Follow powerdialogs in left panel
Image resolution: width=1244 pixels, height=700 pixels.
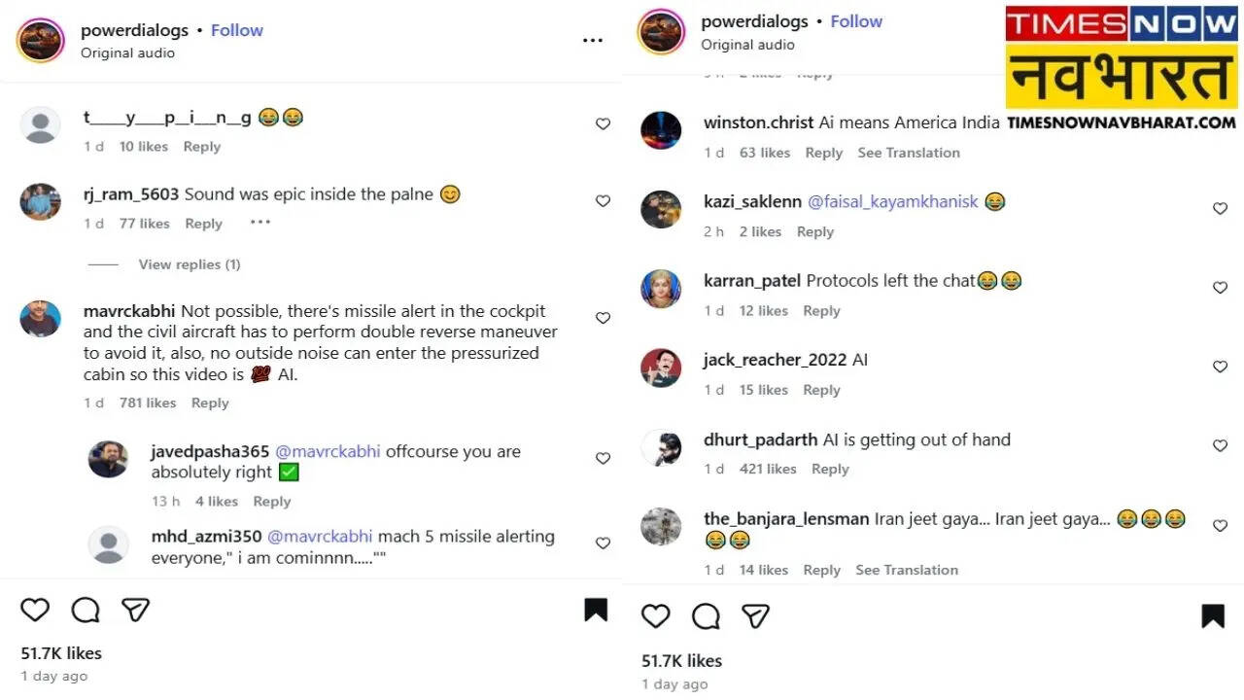[237, 30]
